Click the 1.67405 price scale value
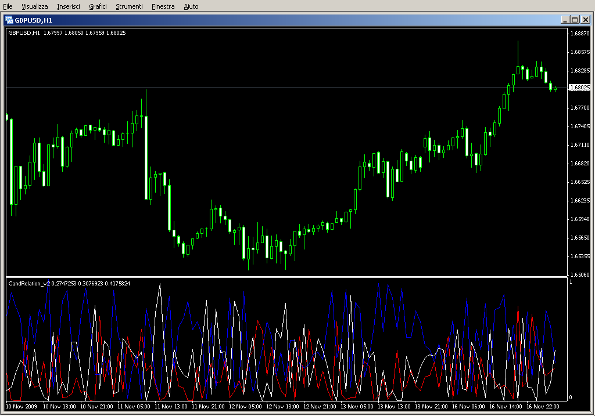 pyautogui.click(x=580, y=126)
